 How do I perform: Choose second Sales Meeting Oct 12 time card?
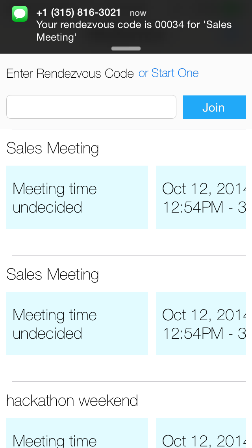click(x=201, y=323)
